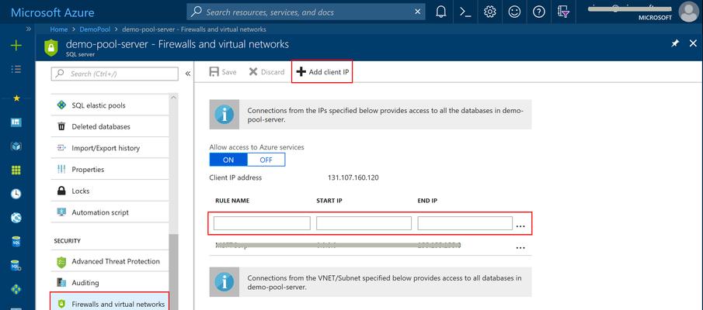
Task: Close the Firewalls blade with X
Action: (693, 43)
